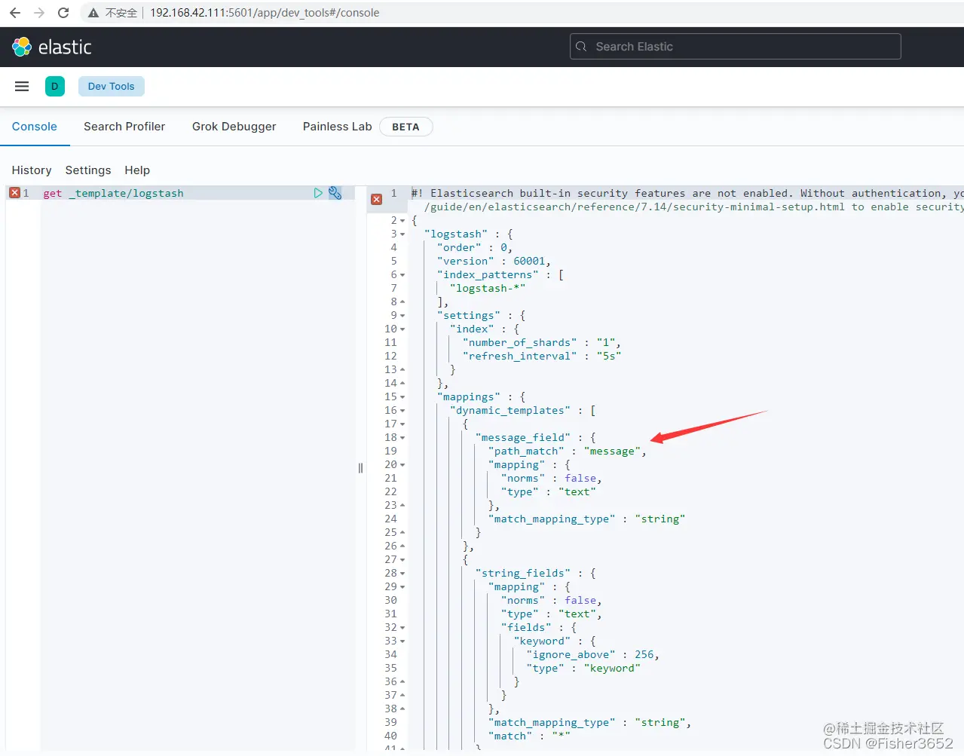The width and height of the screenshot is (964, 756).
Task: Reload the page with refresh icon
Action: tap(63, 13)
